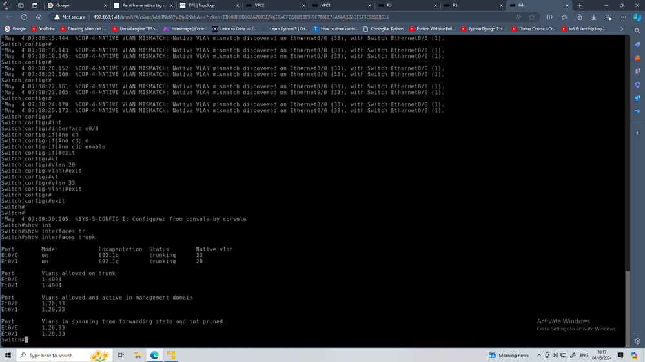The image size is (645, 362).
Task: Go back using the browser back arrow
Action: coord(10,17)
